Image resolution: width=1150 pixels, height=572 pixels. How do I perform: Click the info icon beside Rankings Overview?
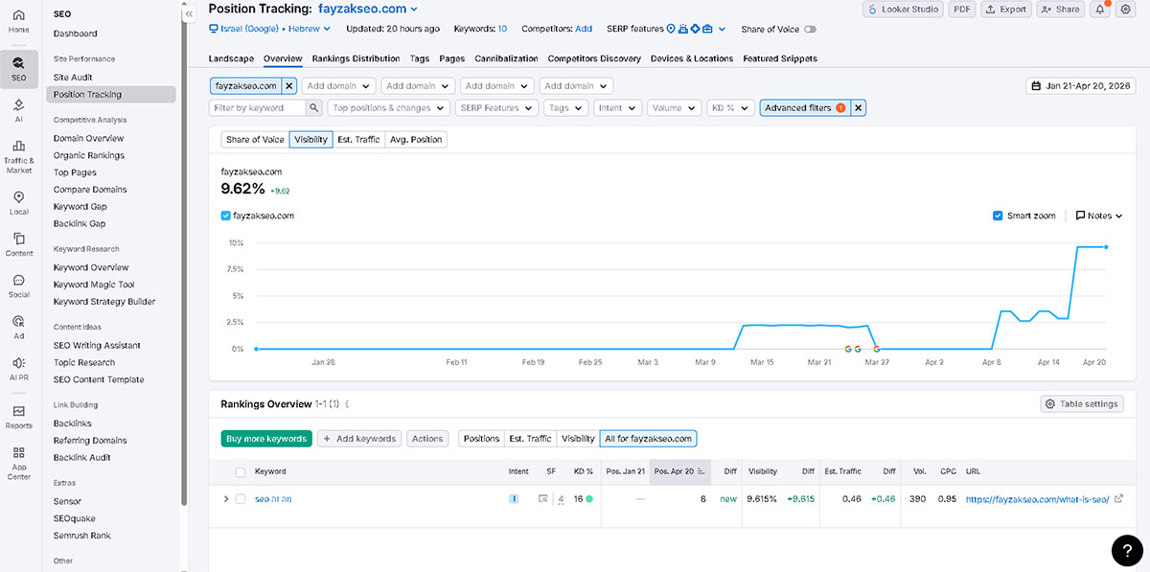tap(347, 404)
